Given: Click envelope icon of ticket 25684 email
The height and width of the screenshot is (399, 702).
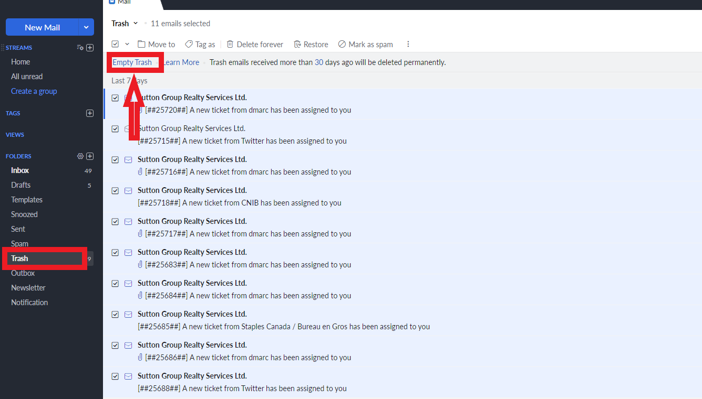Looking at the screenshot, I should [128, 284].
